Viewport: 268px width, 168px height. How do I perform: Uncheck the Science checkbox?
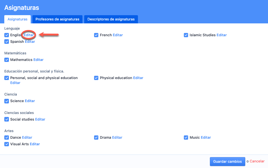pyautogui.click(x=7, y=101)
